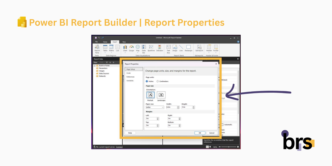Switch to the View ribbon tab

pos(124,42)
